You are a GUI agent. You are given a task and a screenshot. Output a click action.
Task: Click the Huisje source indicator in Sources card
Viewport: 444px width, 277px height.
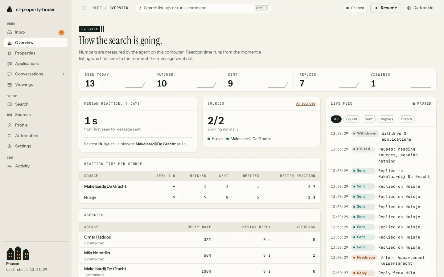pyautogui.click(x=215, y=139)
